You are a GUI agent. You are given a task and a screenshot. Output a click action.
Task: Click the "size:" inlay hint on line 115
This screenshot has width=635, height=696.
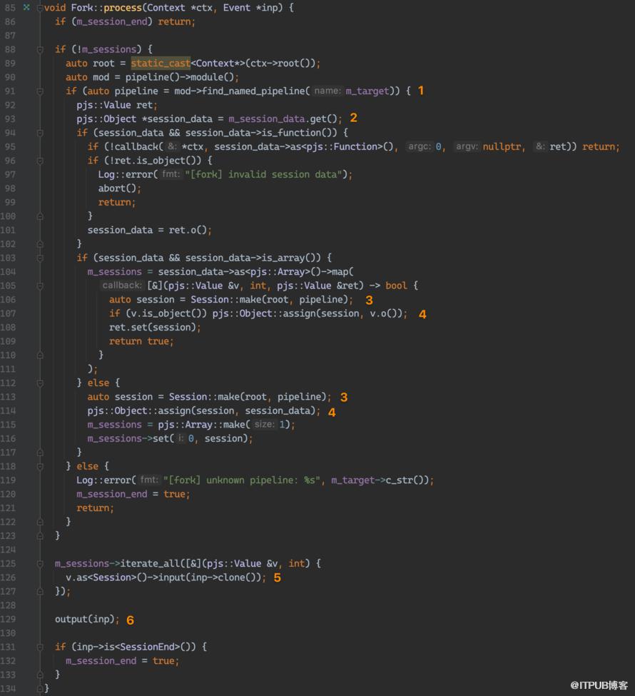pos(265,425)
